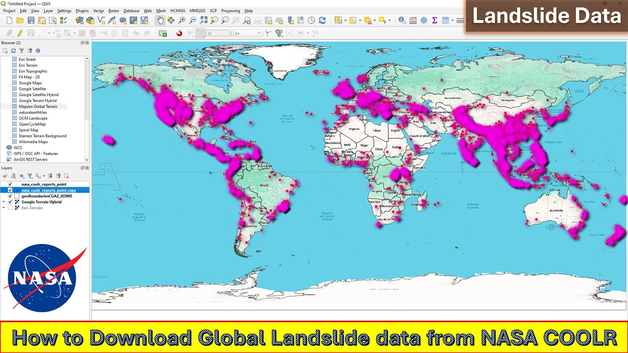
Task: Open the HCMGIS menu
Action: tap(178, 11)
